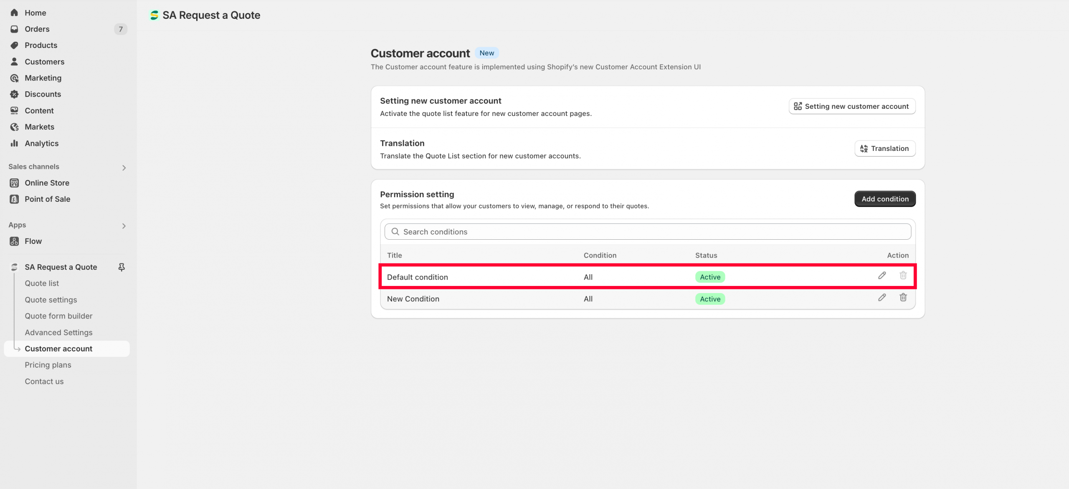Open Quote settings page
Image resolution: width=1069 pixels, height=489 pixels.
point(51,300)
